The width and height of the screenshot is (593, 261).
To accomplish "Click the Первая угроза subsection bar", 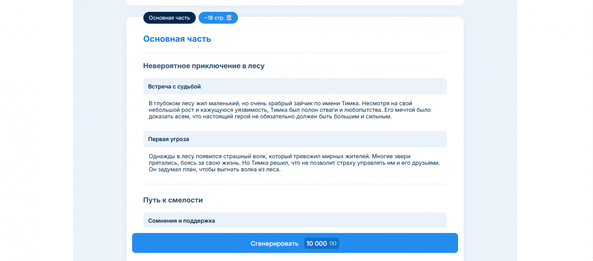I will [295, 139].
